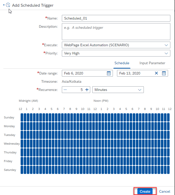The image size is (175, 195).
Task: Click the Create button
Action: pos(145,191)
